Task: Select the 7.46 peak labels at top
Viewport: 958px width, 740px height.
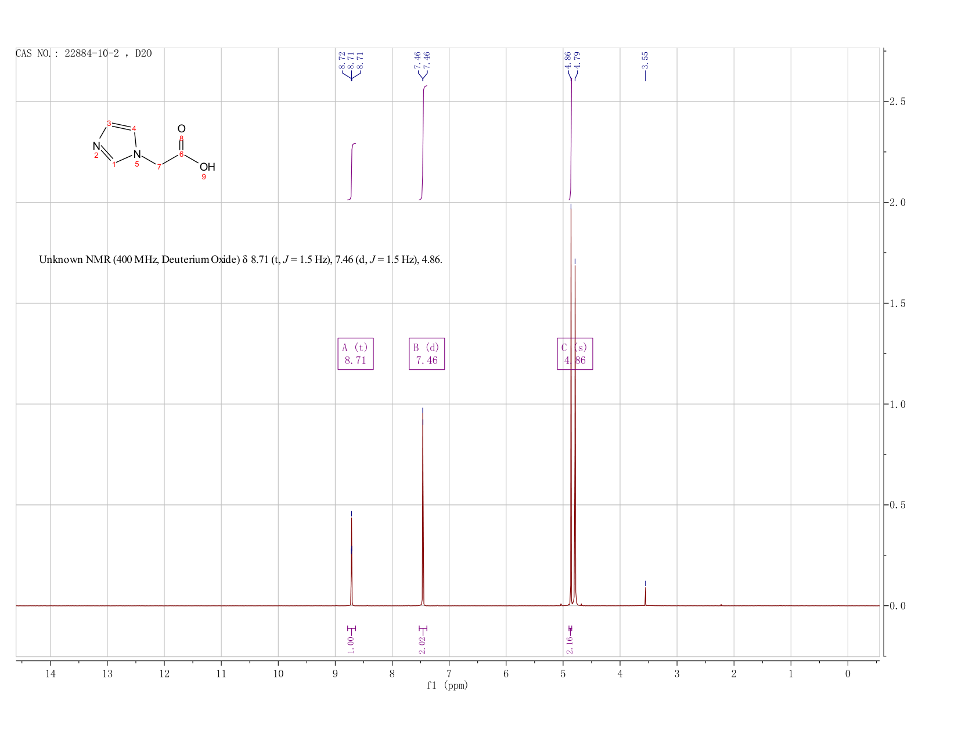Action: click(x=422, y=60)
